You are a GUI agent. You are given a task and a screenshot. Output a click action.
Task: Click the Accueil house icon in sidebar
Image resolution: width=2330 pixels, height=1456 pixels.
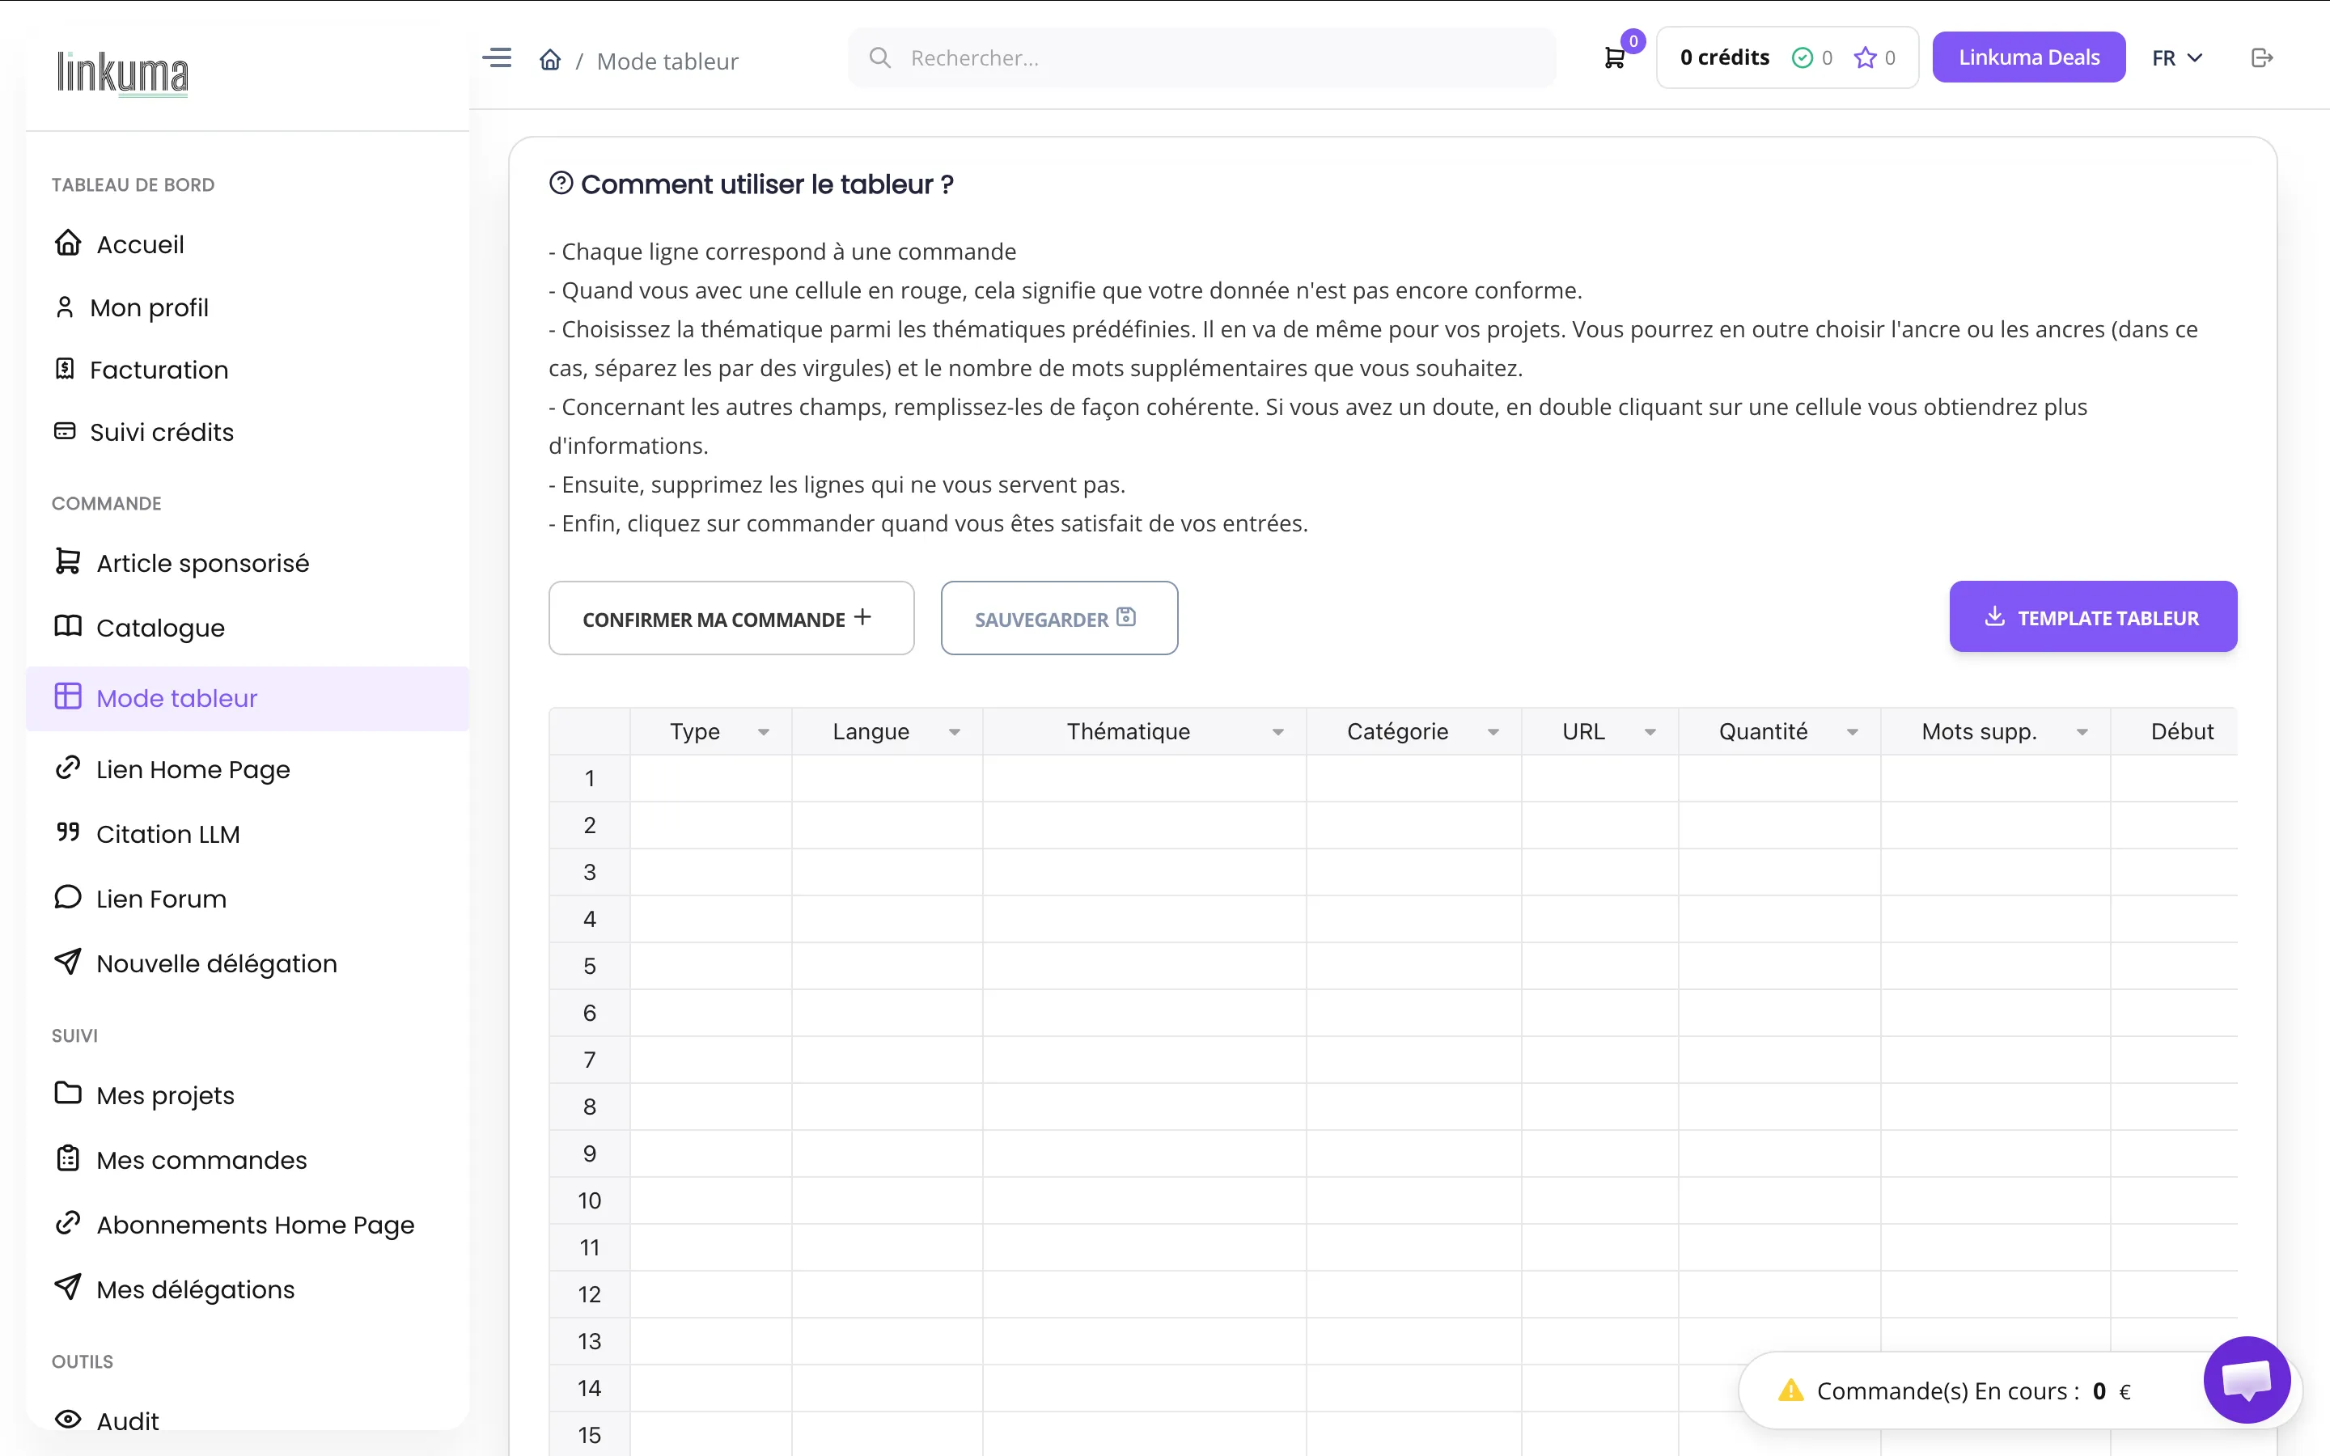click(67, 243)
